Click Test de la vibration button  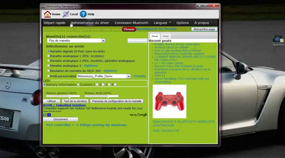[x=75, y=101]
